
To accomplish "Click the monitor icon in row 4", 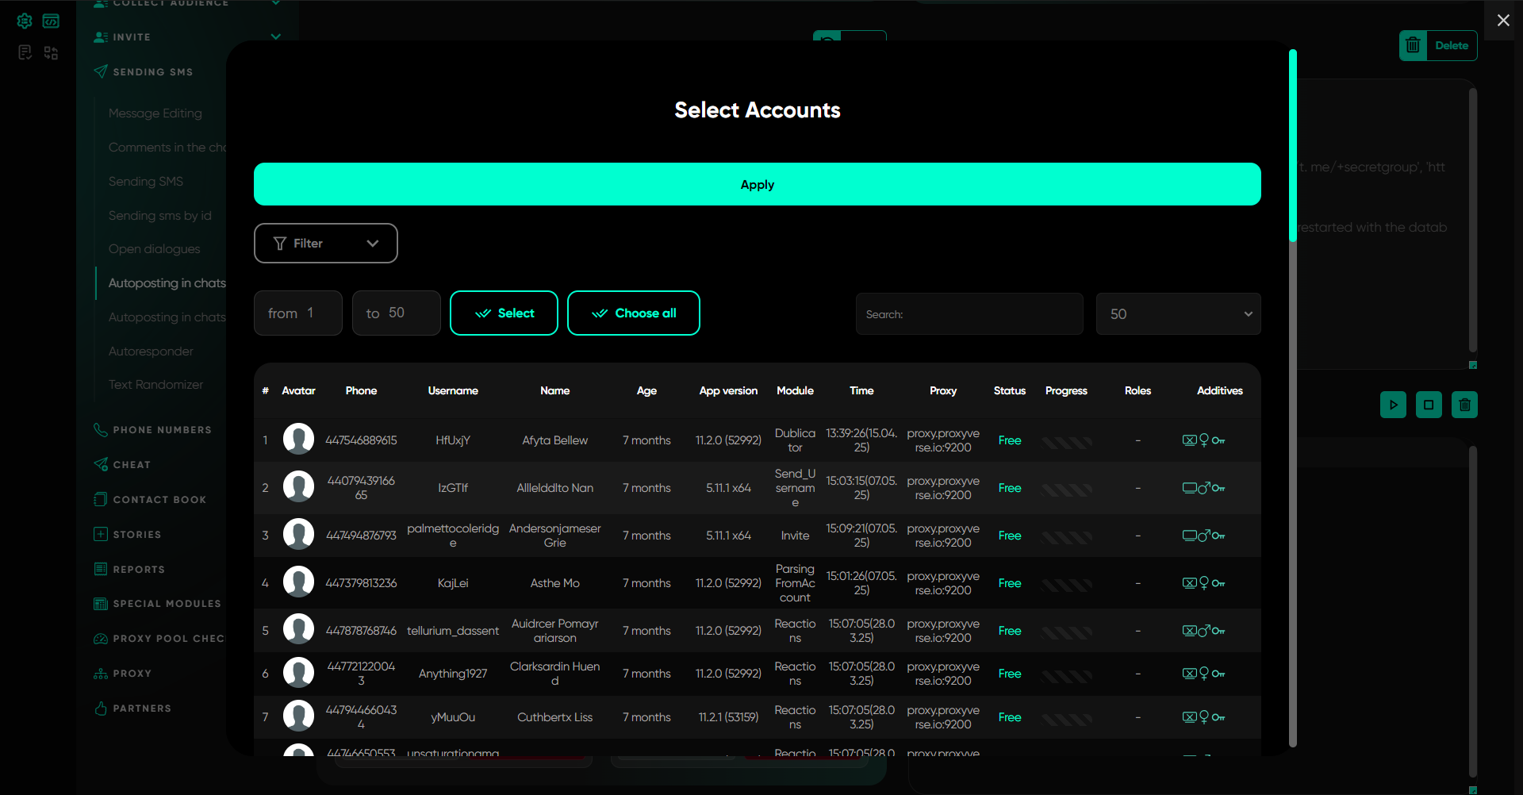I will (x=1189, y=583).
